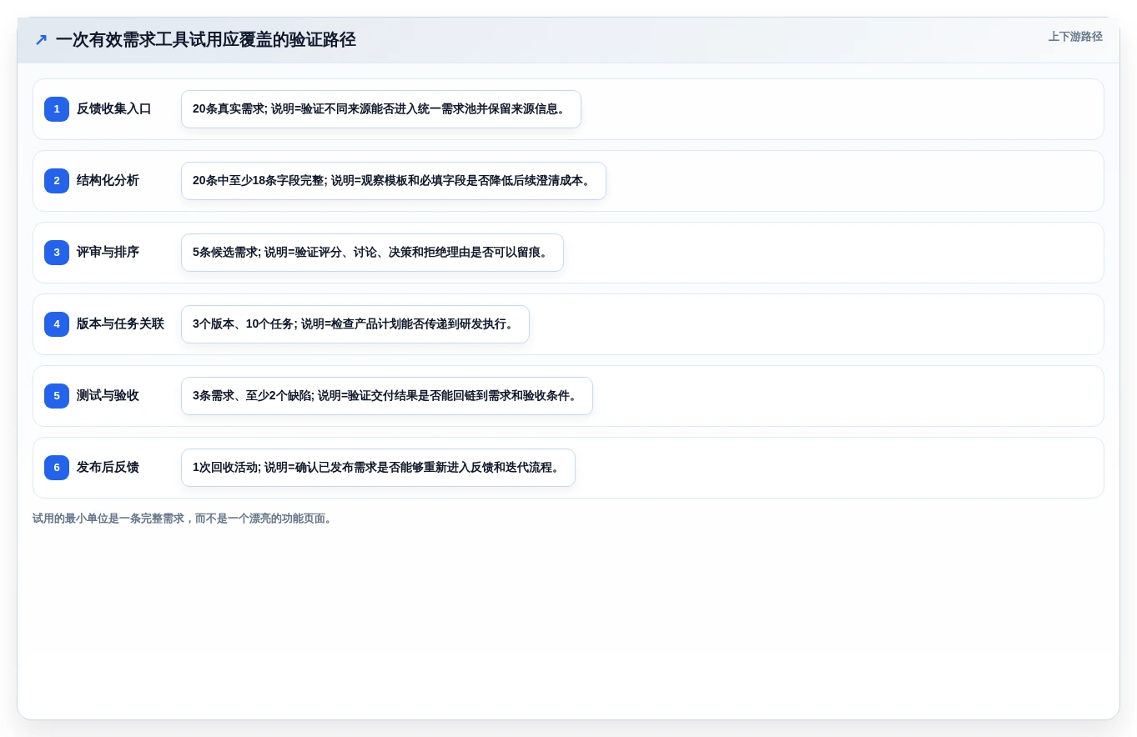Click the 20条真实需求 description box
Viewport: 1137px width, 737px height.
tap(381, 109)
